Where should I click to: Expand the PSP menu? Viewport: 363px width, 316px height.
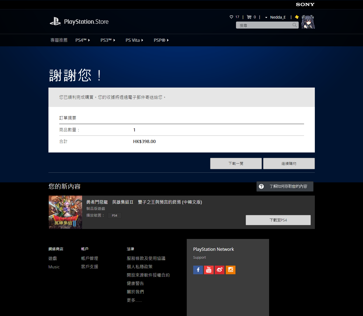pos(161,40)
